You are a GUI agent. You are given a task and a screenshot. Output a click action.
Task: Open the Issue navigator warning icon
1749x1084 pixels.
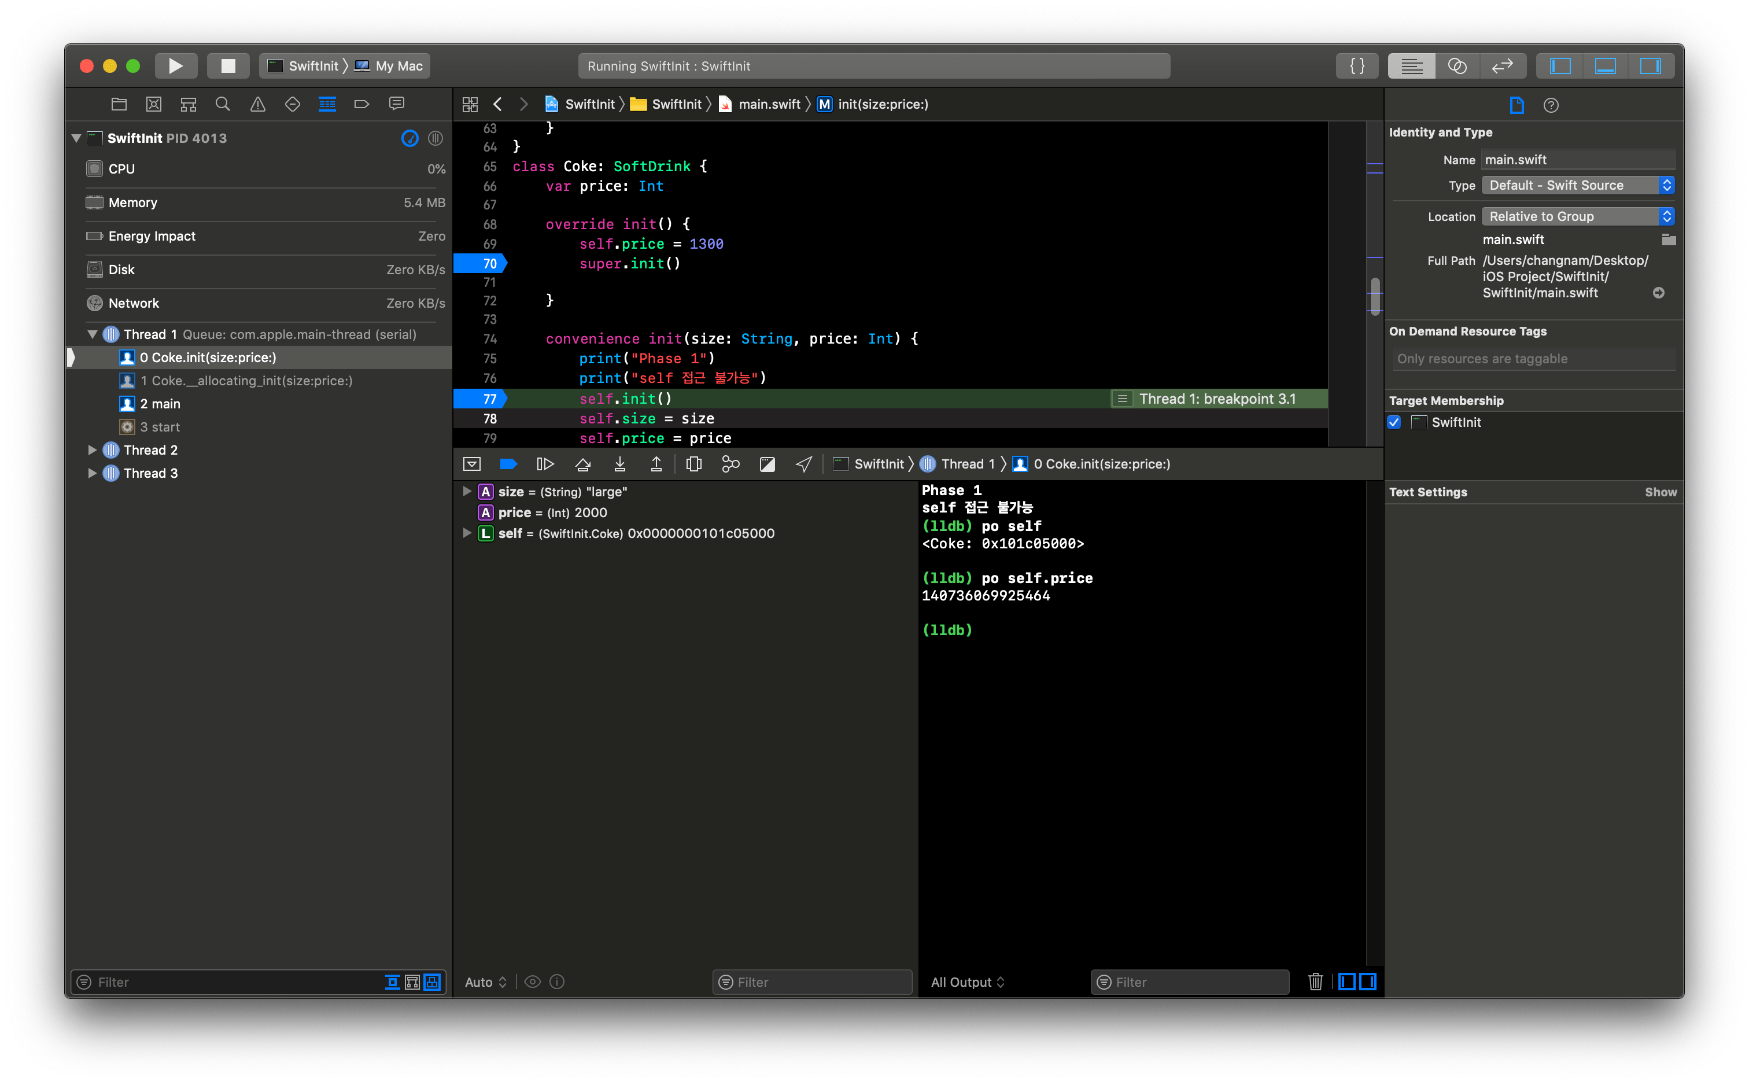coord(257,104)
